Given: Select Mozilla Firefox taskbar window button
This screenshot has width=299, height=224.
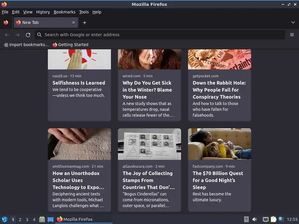Looking at the screenshot, I should [84, 219].
